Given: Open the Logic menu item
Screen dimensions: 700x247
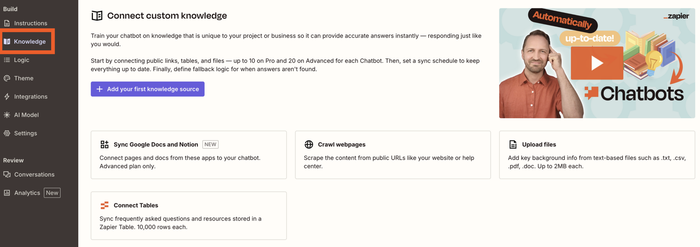Looking at the screenshot, I should pos(22,60).
